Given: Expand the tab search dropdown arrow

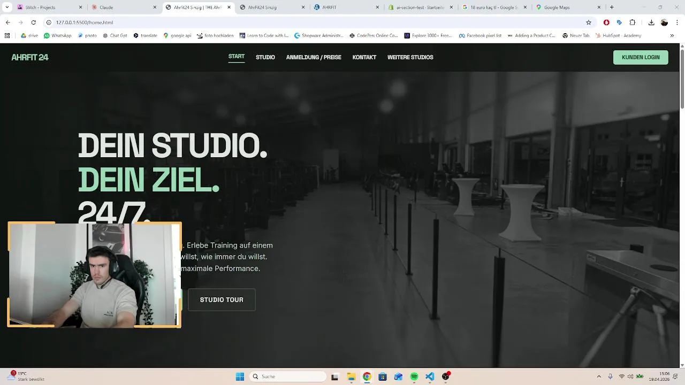Looking at the screenshot, I should [7, 7].
